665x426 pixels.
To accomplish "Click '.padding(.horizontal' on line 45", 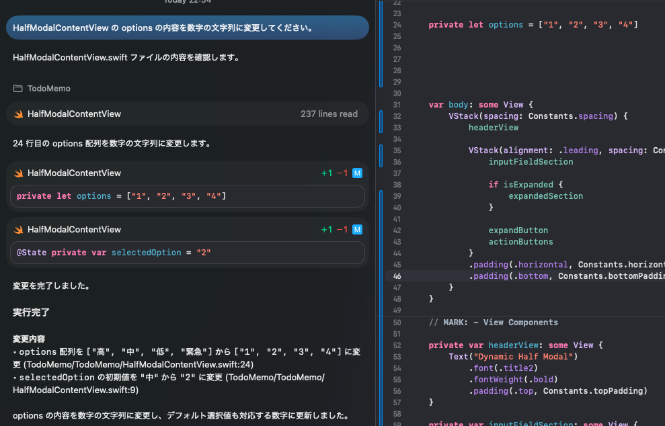I will coord(518,265).
